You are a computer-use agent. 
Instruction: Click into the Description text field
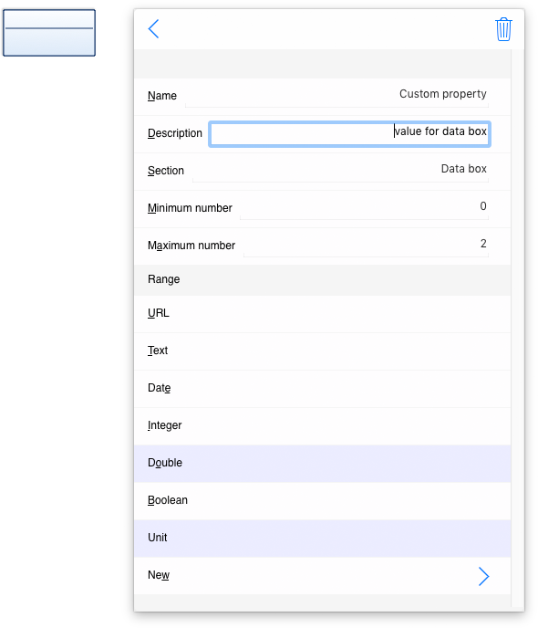349,134
